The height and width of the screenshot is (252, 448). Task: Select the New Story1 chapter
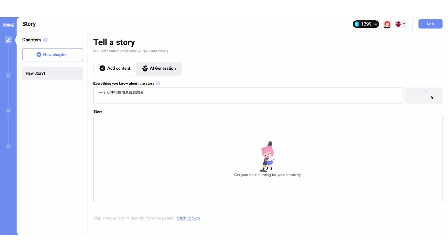coord(52,73)
